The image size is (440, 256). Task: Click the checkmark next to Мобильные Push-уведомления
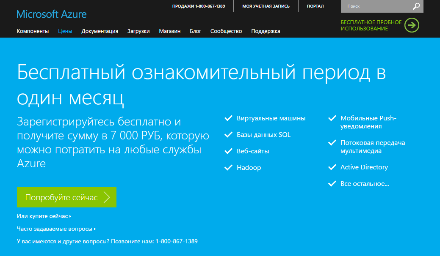point(332,118)
